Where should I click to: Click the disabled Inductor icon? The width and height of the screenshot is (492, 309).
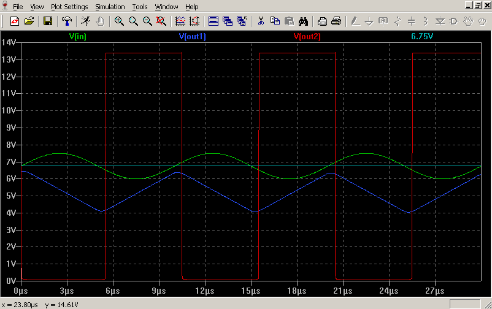[426, 21]
